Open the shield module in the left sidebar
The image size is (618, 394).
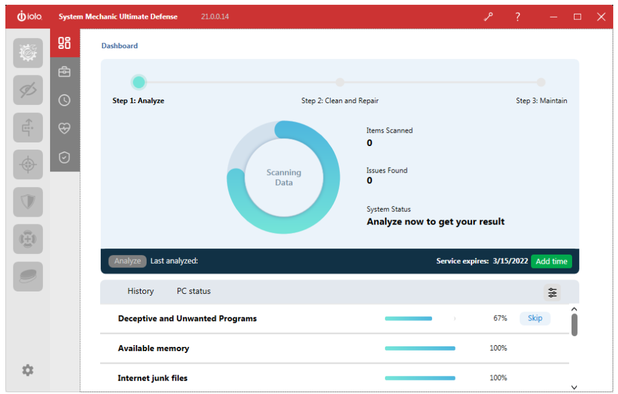pyautogui.click(x=28, y=202)
